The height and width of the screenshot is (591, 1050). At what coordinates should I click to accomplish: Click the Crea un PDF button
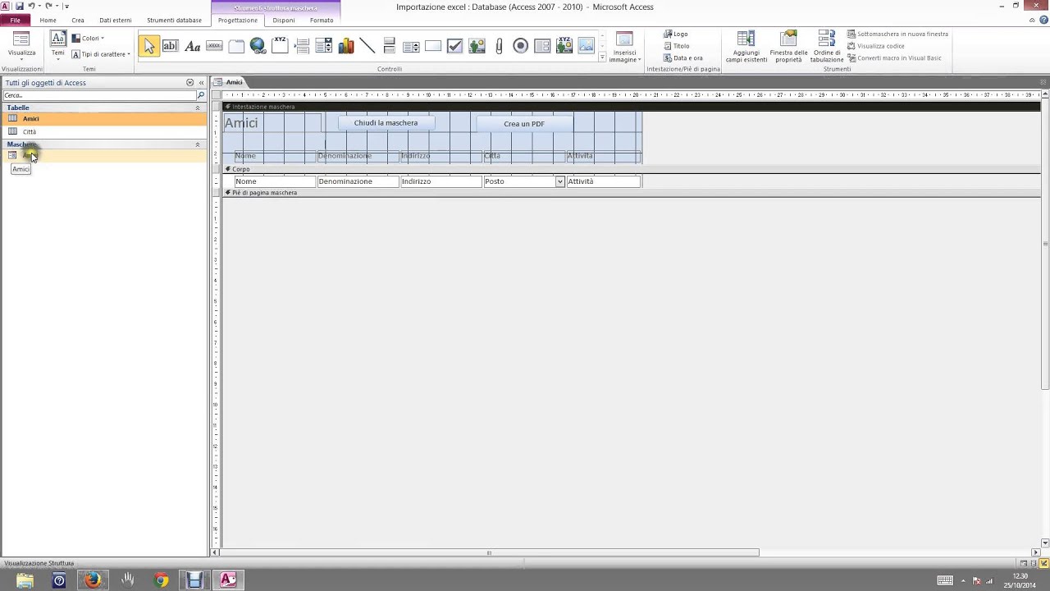pyautogui.click(x=524, y=124)
